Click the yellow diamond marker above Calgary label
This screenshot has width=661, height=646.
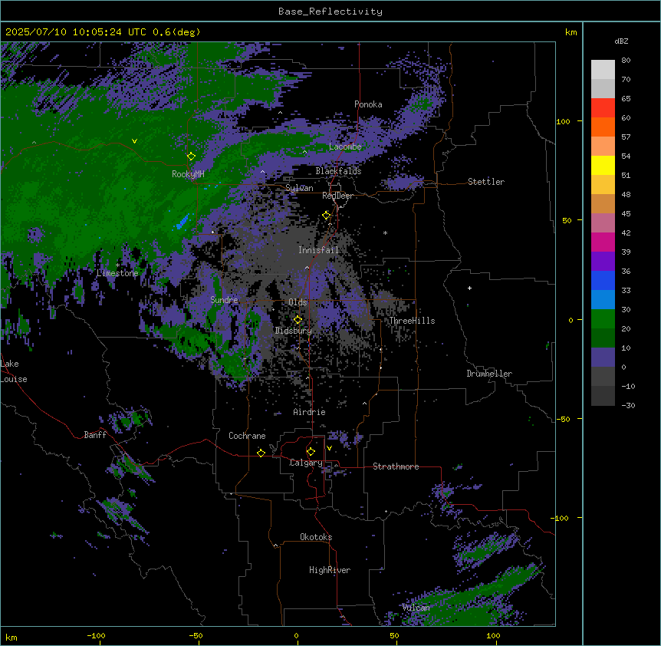[311, 452]
